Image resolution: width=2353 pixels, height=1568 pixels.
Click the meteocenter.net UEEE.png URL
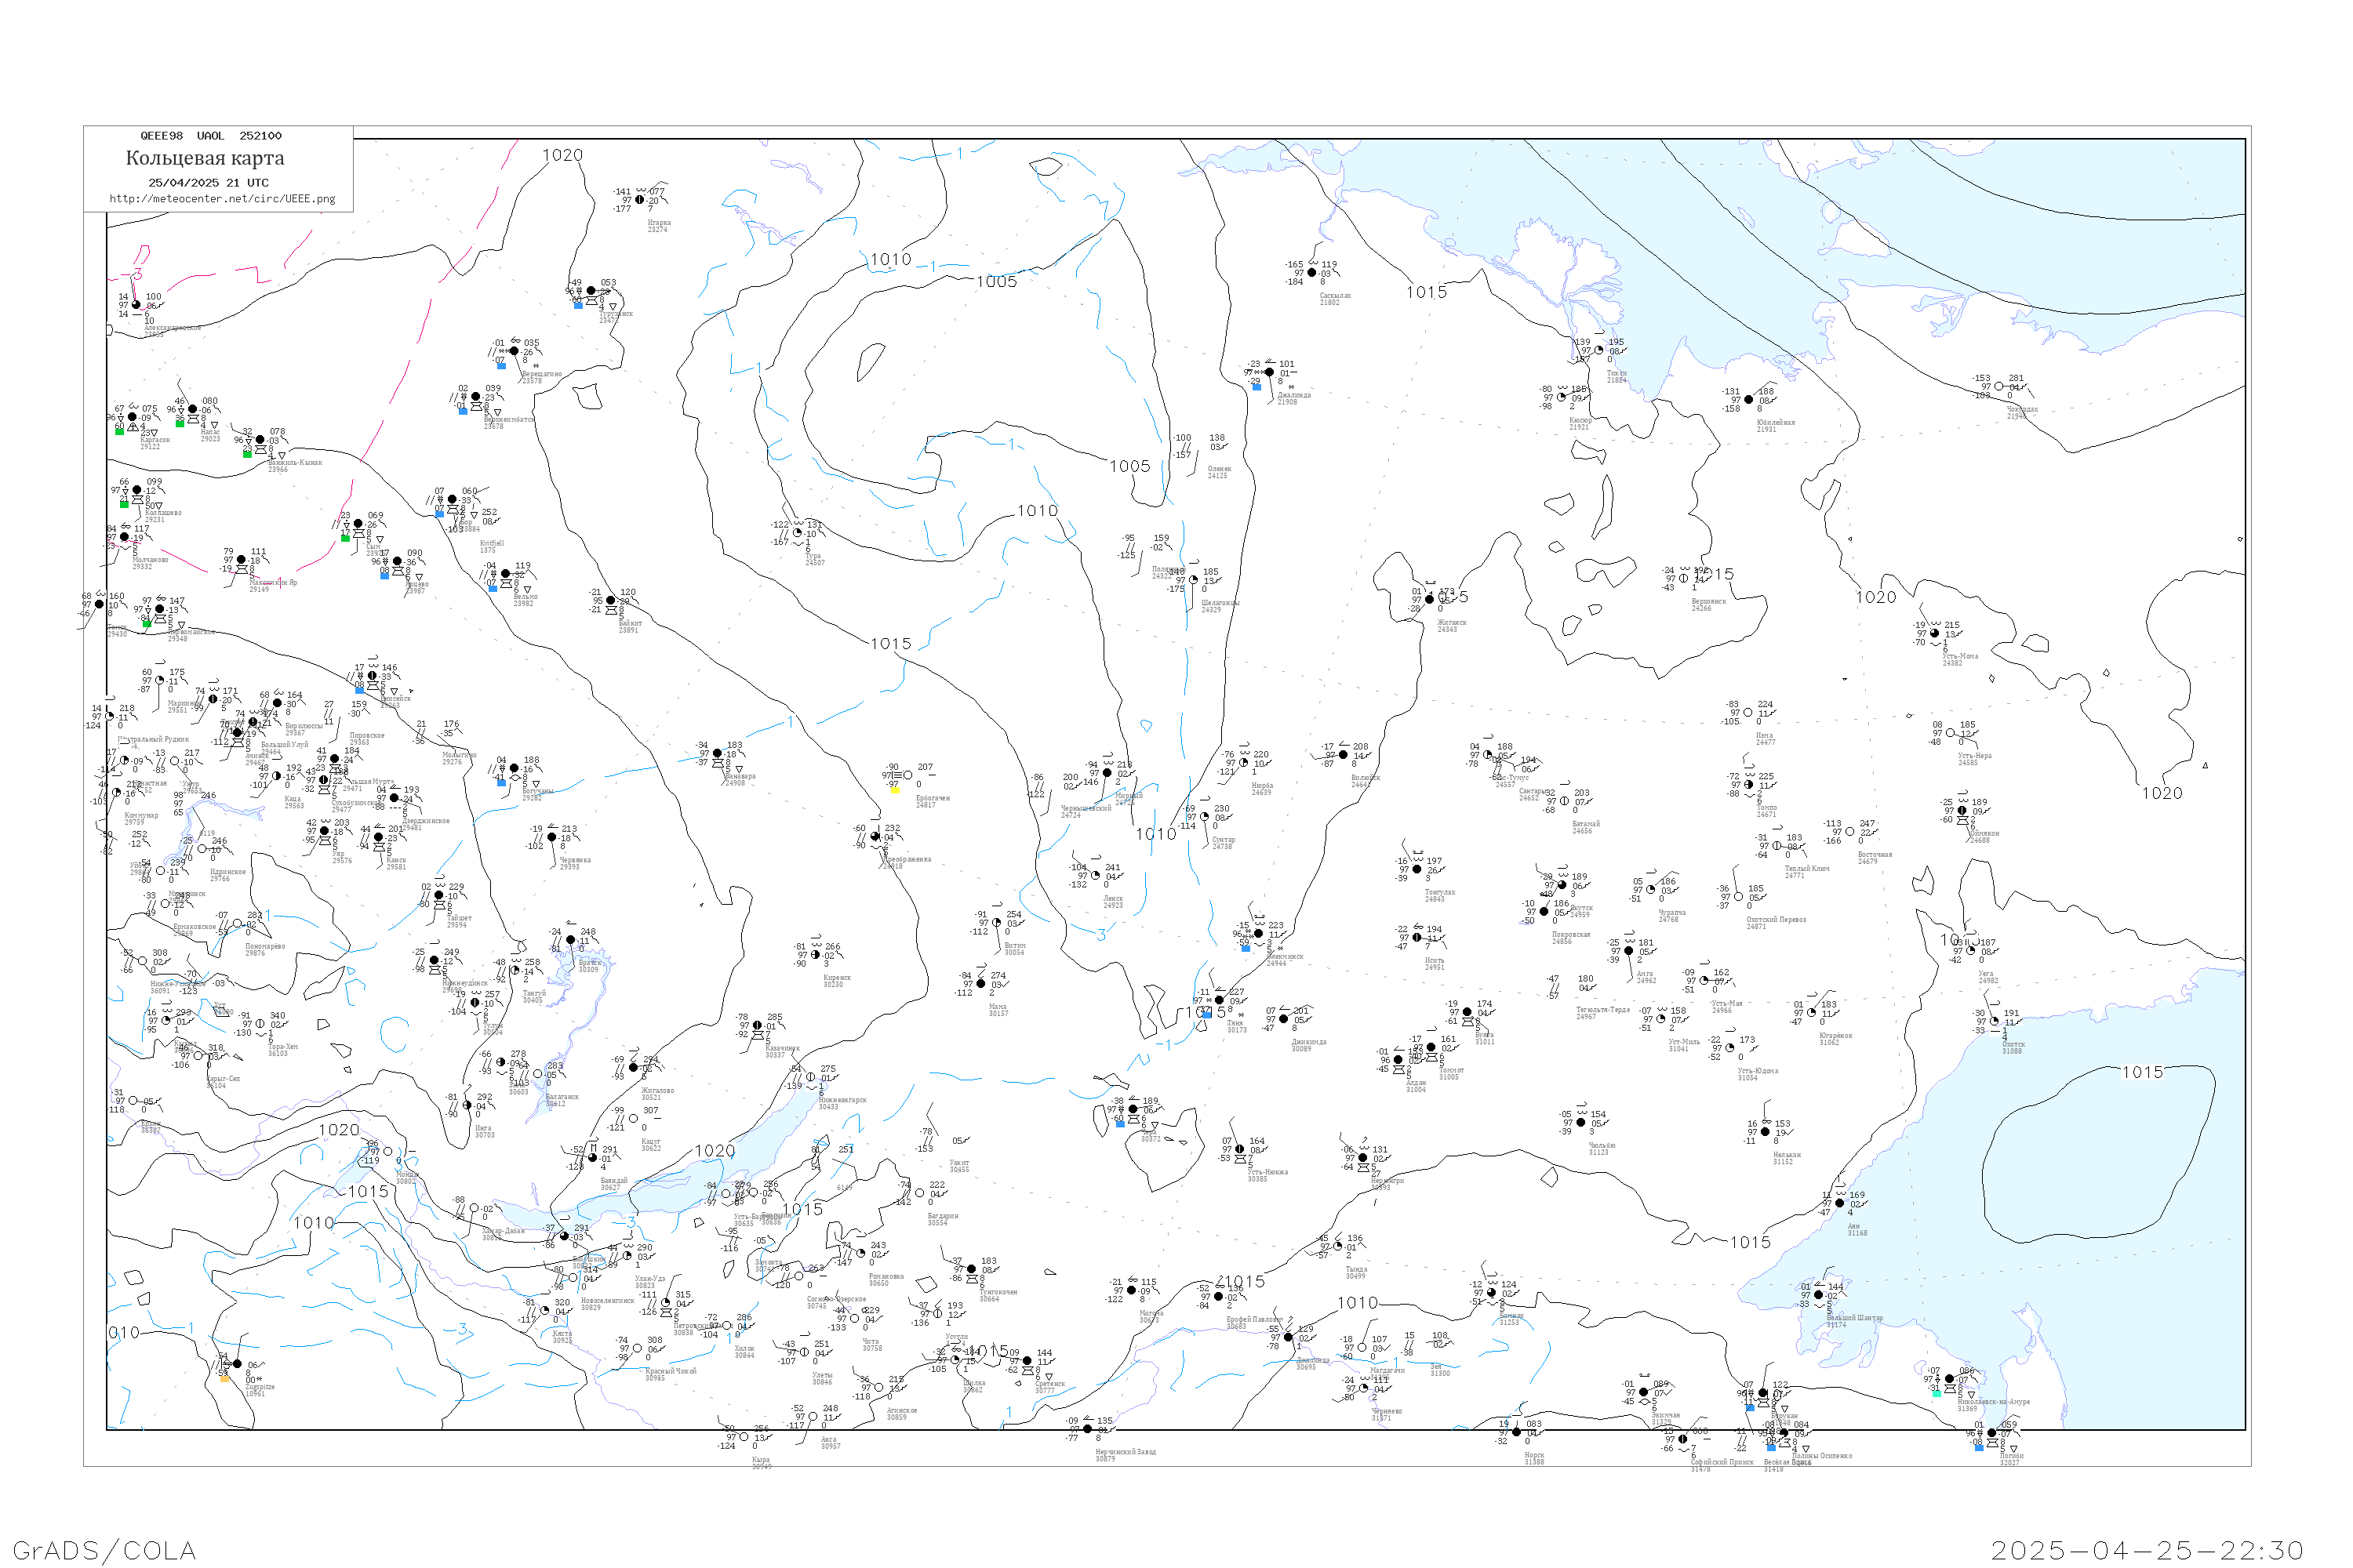222,199
